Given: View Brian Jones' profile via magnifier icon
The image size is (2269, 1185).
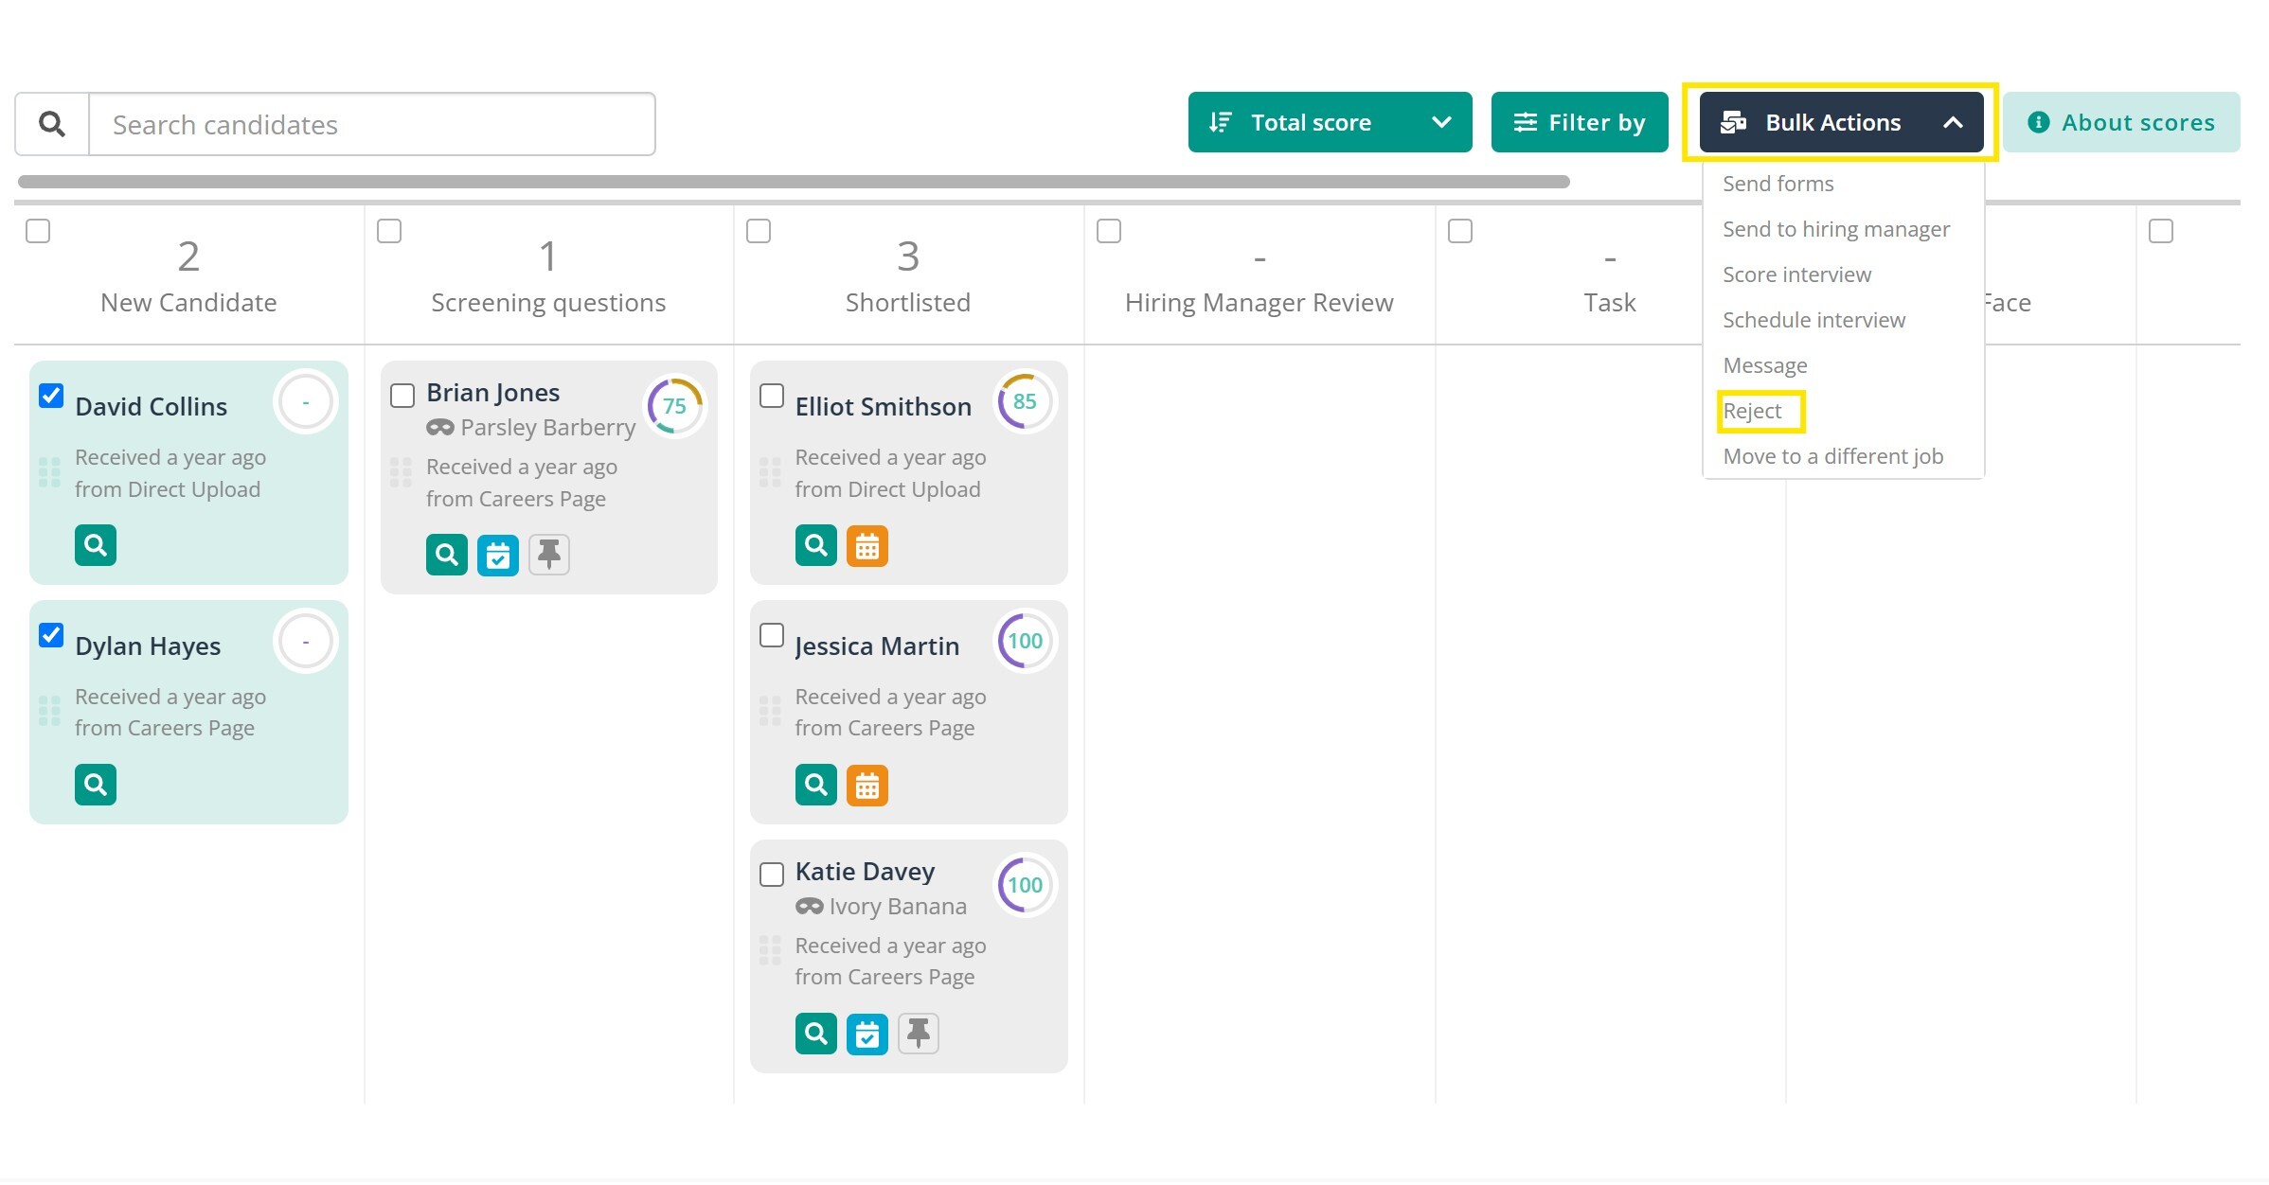Looking at the screenshot, I should (447, 555).
